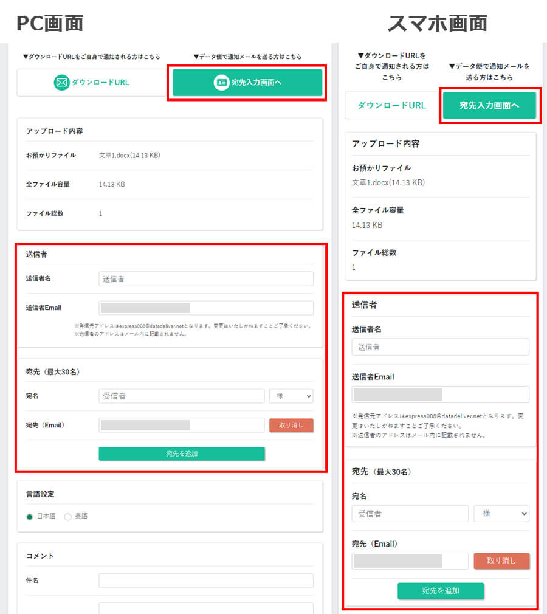Click the ダウンロードURL text in PC view
Viewport: 547px width, 614px height.
(101, 82)
